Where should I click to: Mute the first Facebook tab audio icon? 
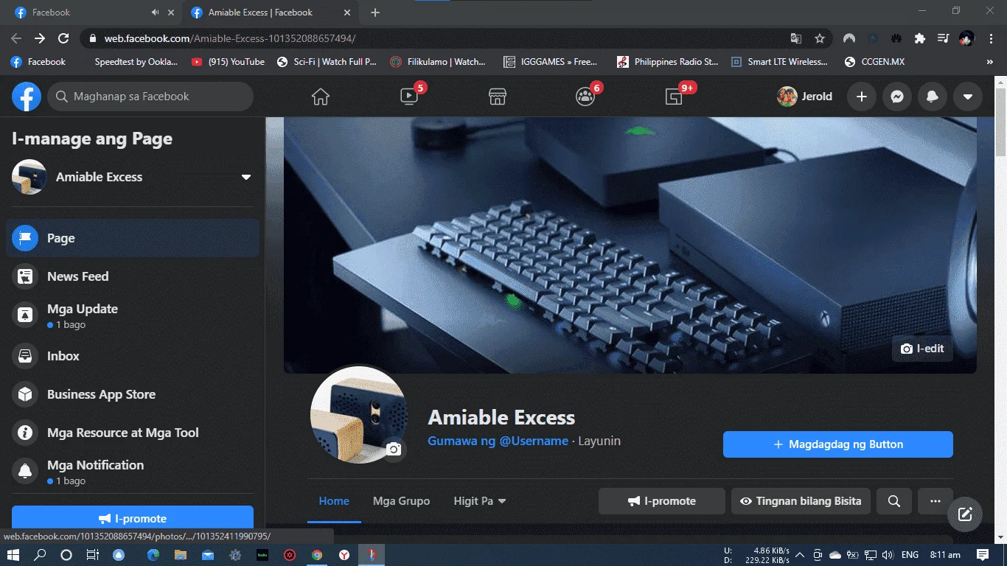(155, 13)
